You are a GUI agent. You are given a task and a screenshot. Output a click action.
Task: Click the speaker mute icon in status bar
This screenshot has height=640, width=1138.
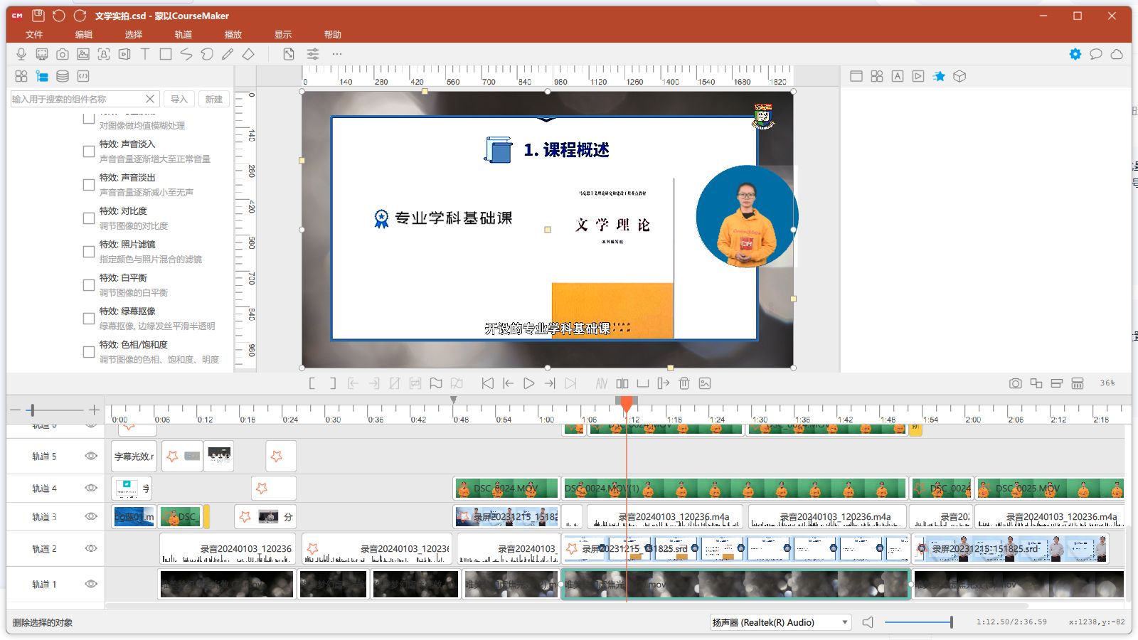[x=868, y=622]
